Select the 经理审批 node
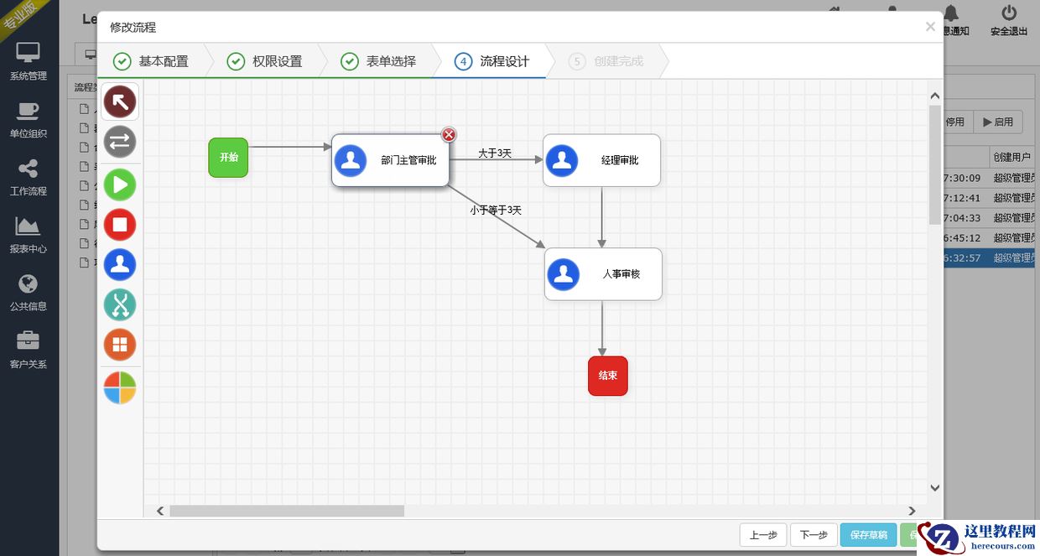Screen dimensions: 1040x556 click(601, 160)
